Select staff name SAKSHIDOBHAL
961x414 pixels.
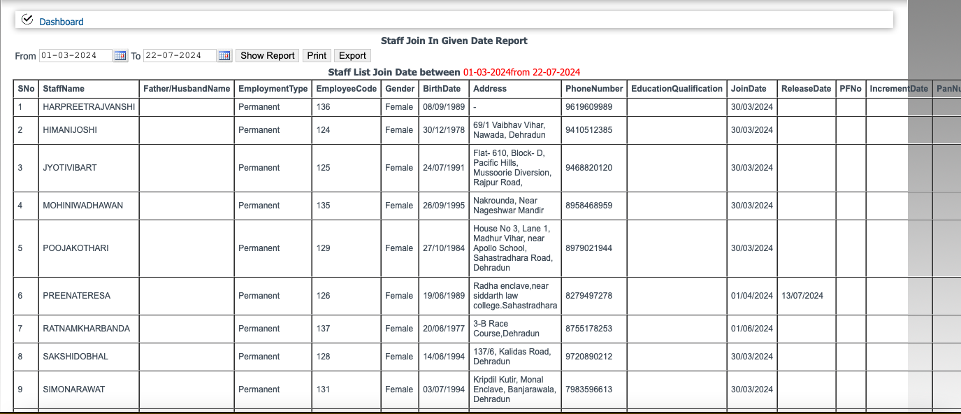click(75, 357)
